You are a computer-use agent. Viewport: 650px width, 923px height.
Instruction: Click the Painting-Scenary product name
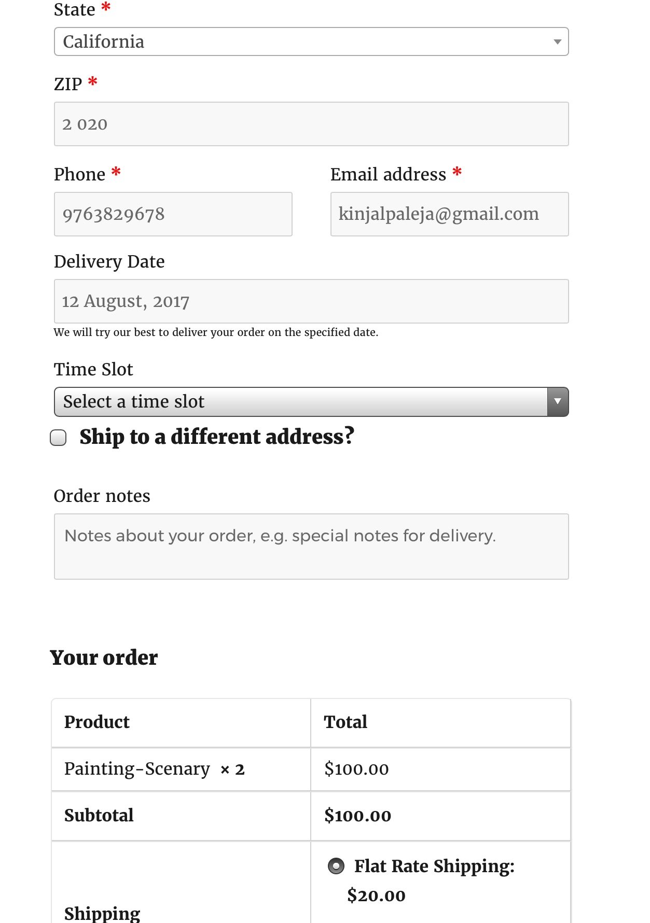pyautogui.click(x=137, y=768)
